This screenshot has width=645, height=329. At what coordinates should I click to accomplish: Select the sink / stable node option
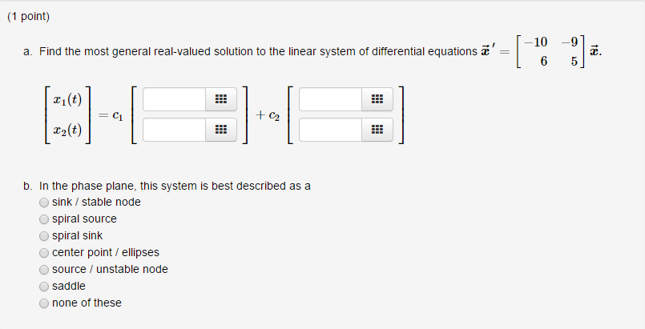coord(44,203)
